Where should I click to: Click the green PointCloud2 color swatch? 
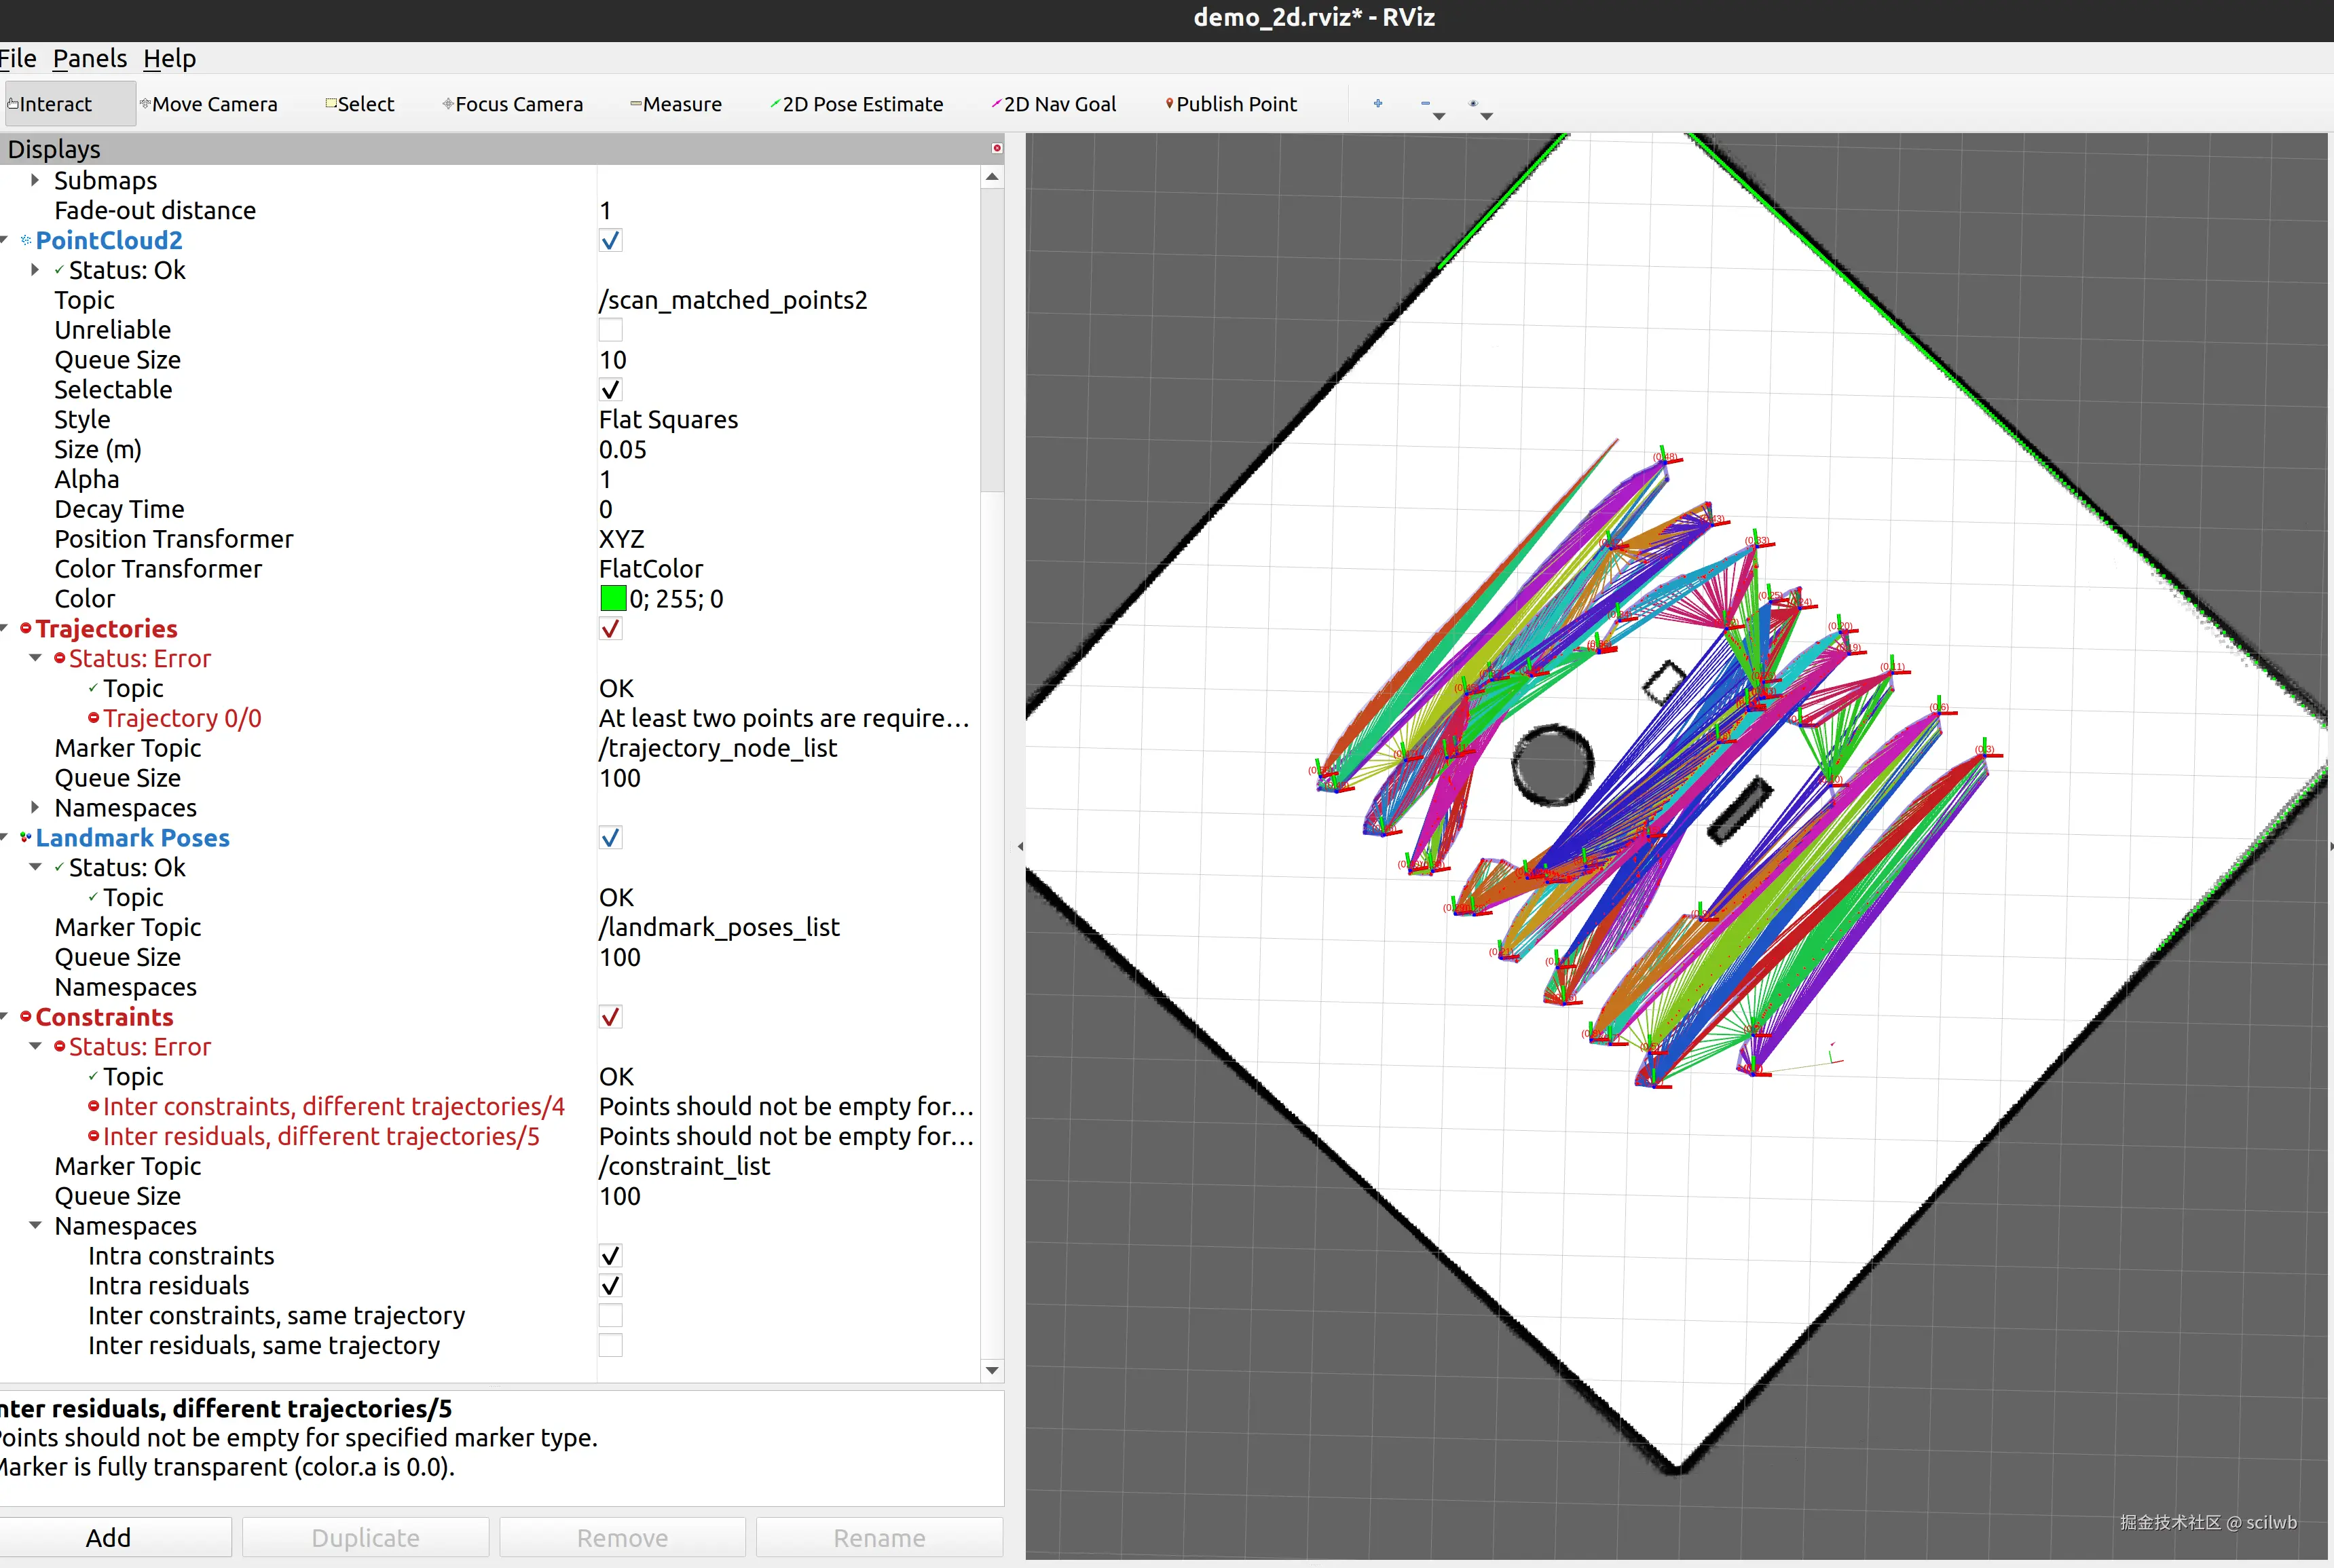(x=612, y=598)
